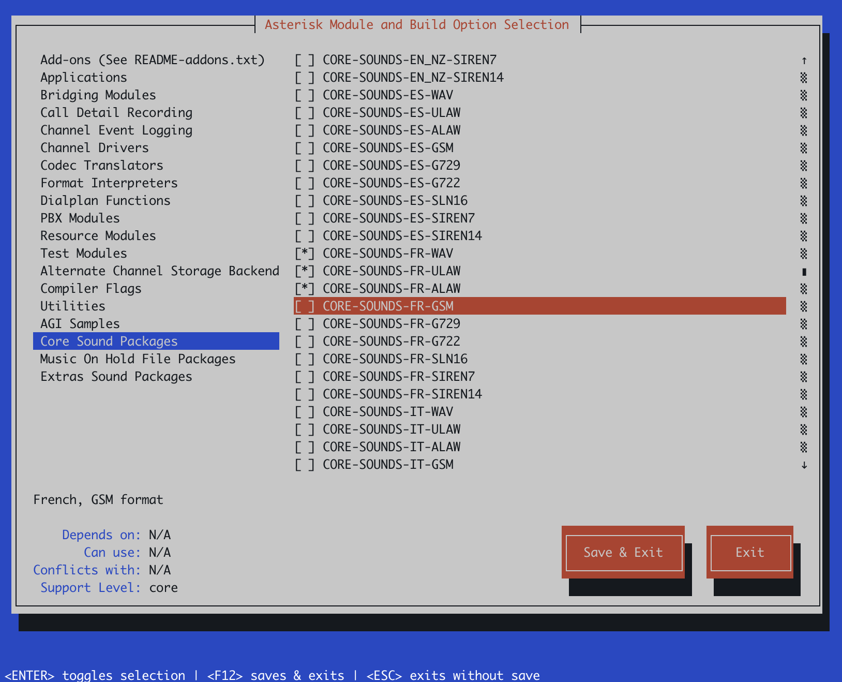Select CORE-SOUNDS-IT-GSM checkbox

(x=305, y=465)
